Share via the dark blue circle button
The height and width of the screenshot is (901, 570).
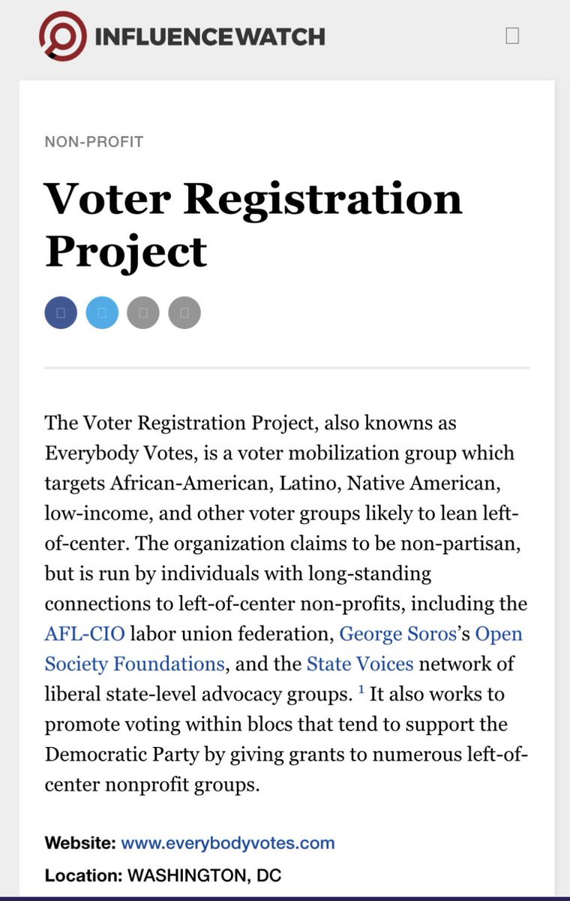coord(61,312)
